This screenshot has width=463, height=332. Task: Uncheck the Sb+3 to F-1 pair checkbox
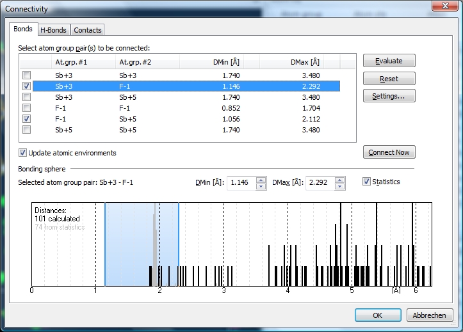click(26, 86)
